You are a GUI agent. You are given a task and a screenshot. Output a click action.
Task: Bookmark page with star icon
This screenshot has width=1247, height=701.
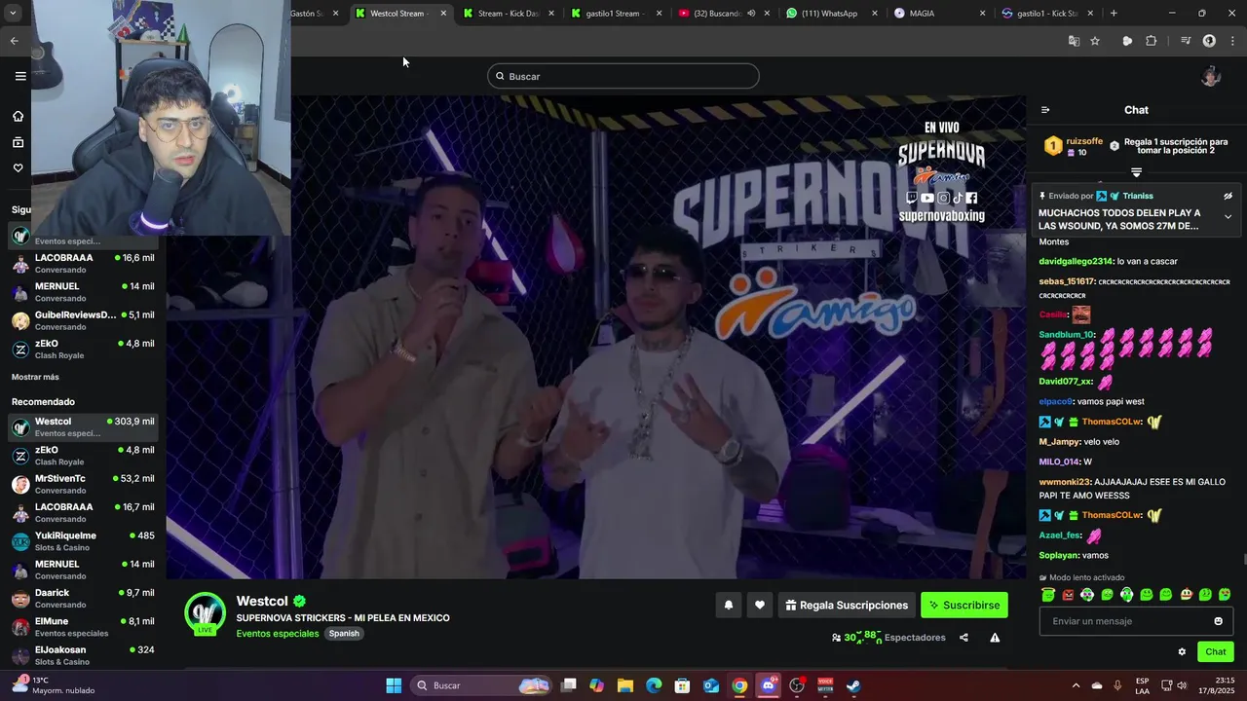1095,41
